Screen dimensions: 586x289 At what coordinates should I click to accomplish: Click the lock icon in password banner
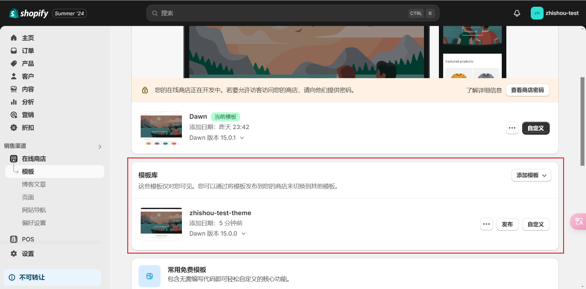coord(145,90)
